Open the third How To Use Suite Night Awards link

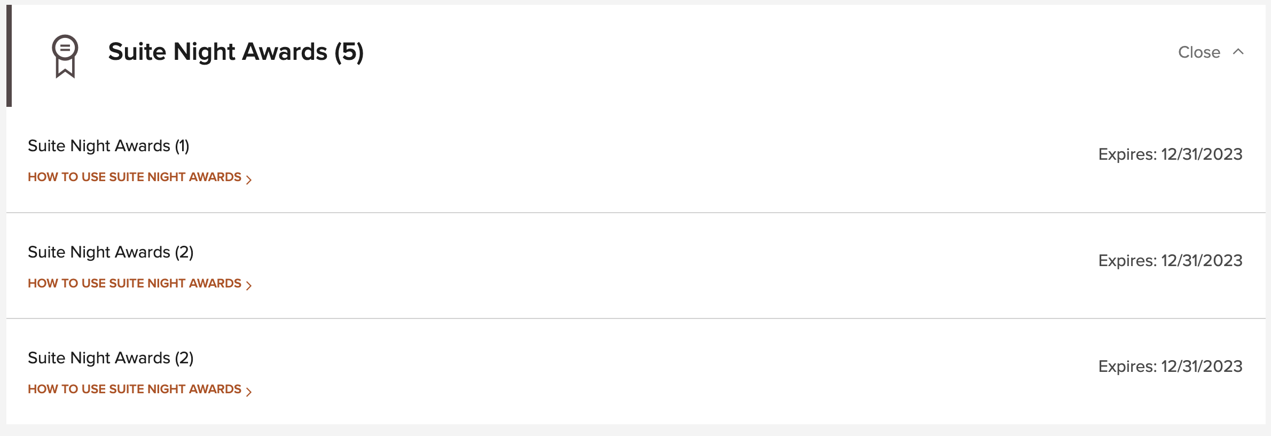[135, 389]
